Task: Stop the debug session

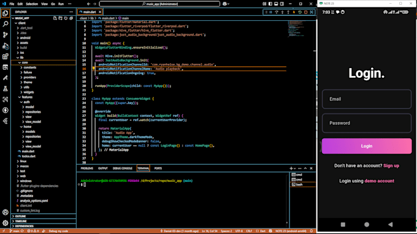Action: tap(305, 12)
